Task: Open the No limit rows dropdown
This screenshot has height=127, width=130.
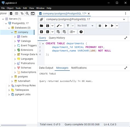Action: 86,26
